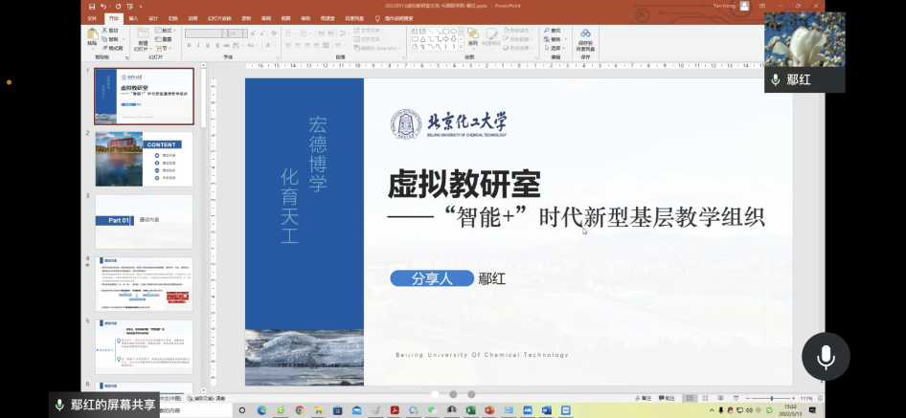906x418 pixels.
Task: Increase font size with the large A icon
Action: click(253, 33)
